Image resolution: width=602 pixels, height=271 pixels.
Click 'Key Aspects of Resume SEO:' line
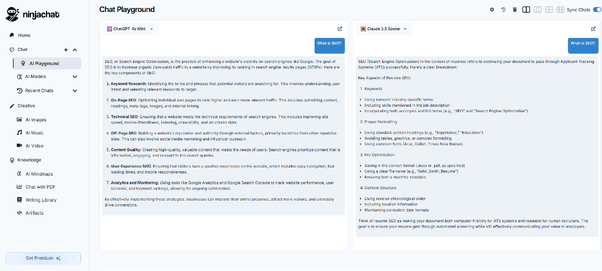pyautogui.click(x=384, y=79)
